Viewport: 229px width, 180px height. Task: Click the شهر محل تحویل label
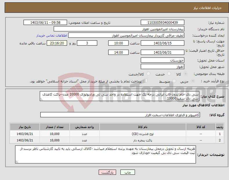[x=212, y=67]
